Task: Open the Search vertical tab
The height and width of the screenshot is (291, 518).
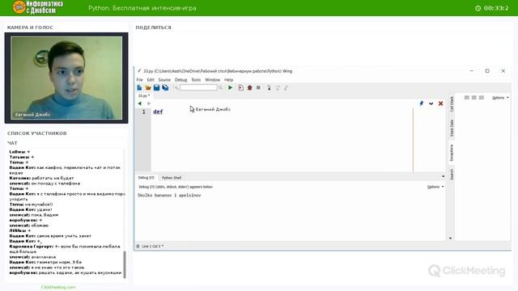Action: 452,175
